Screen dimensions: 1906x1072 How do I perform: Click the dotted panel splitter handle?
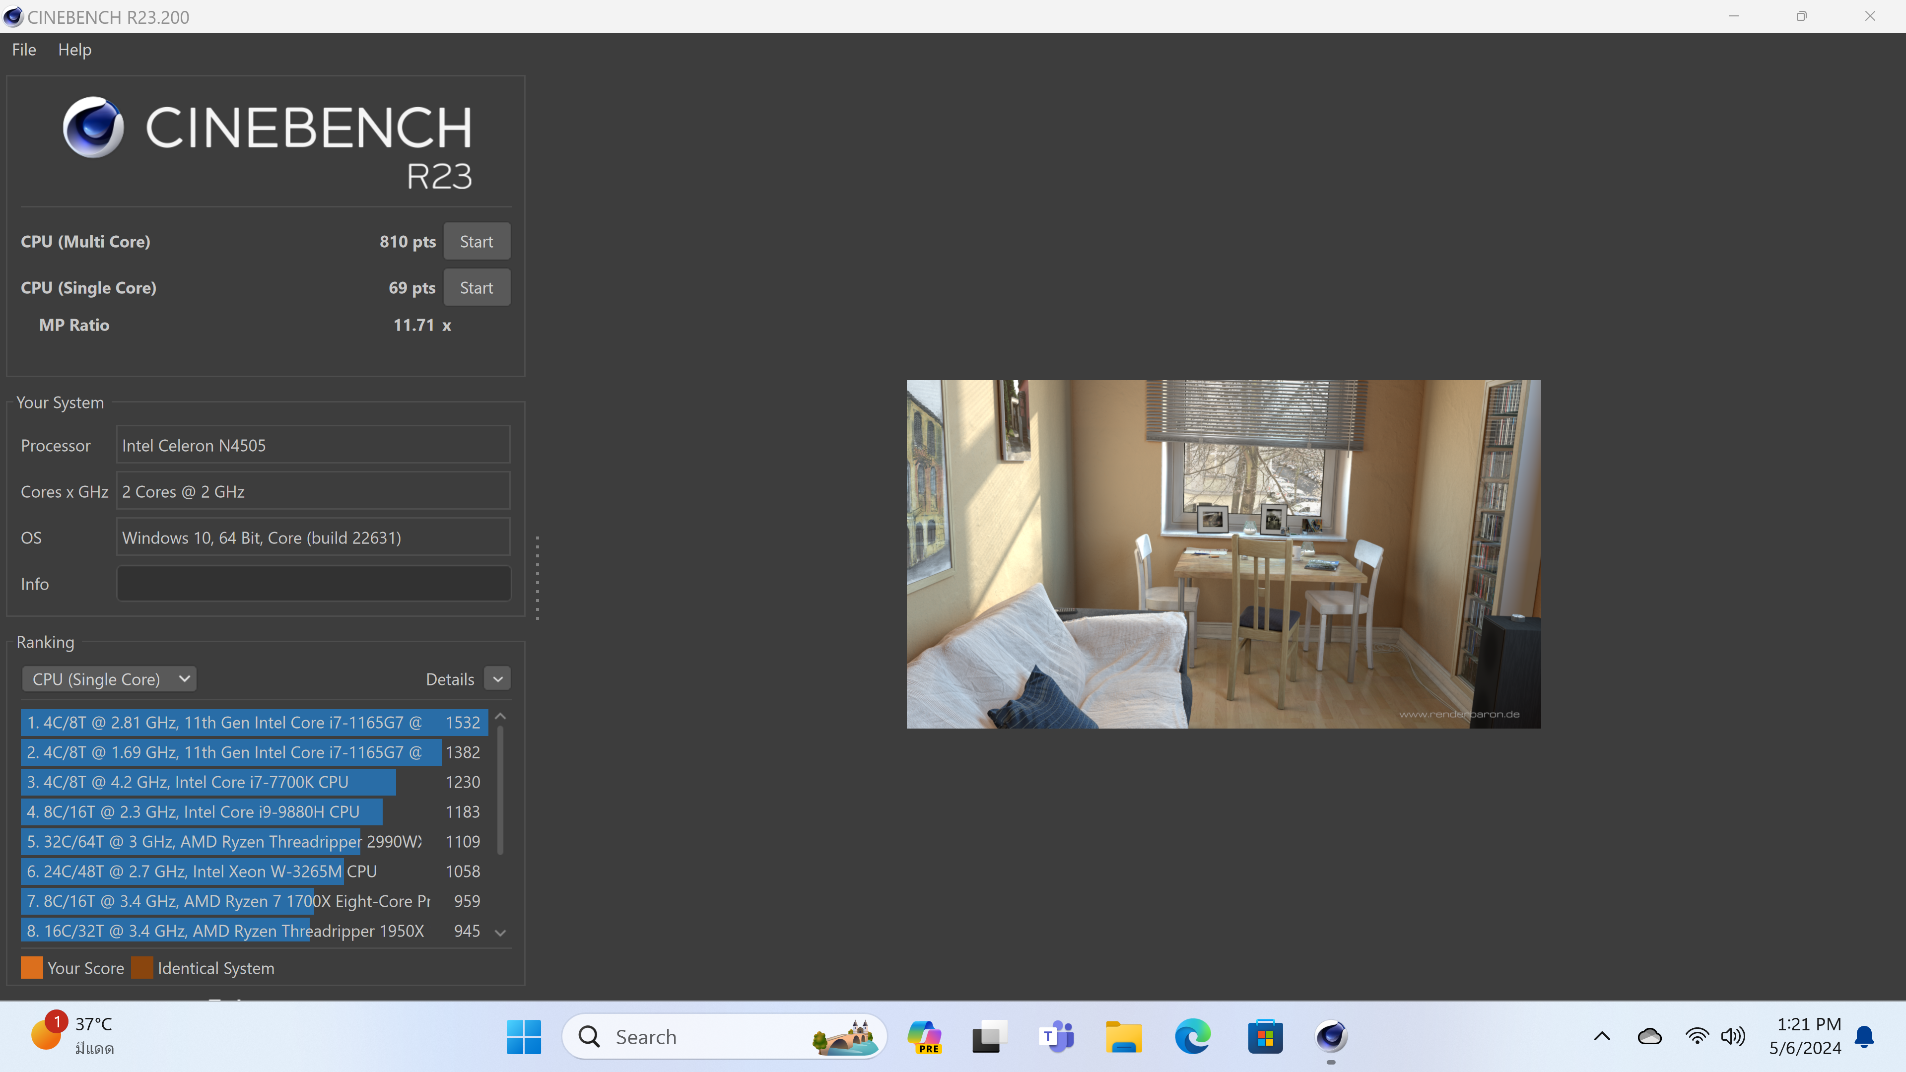click(x=537, y=577)
